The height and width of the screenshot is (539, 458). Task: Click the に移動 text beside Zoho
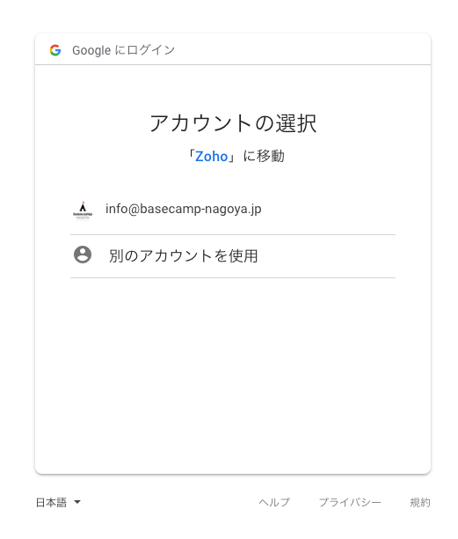264,157
